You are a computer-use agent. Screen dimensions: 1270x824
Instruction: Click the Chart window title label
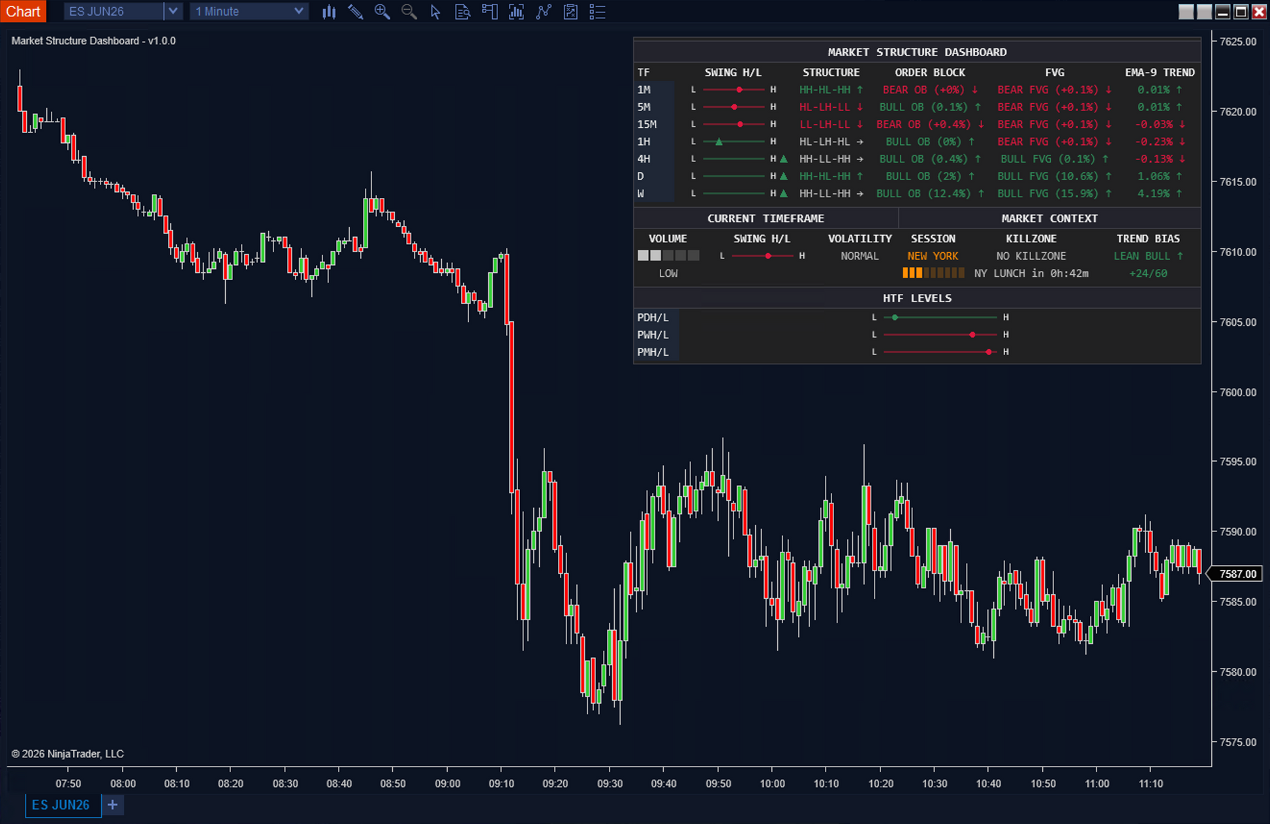pyautogui.click(x=23, y=11)
